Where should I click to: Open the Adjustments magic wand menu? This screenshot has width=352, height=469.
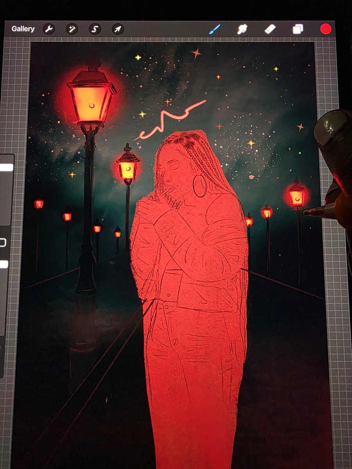pos(72,29)
